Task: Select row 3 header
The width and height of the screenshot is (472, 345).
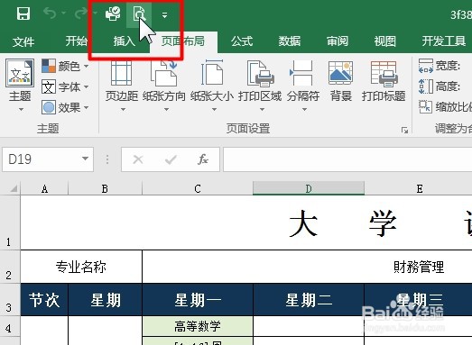Action: tap(10, 299)
